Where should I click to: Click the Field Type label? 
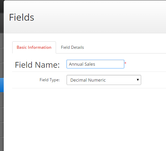(50, 80)
